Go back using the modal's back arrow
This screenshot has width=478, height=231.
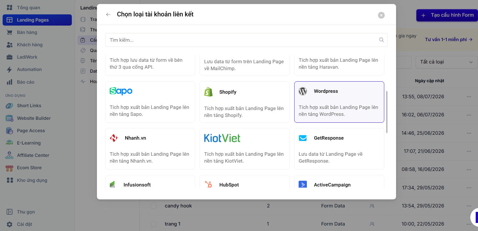[x=108, y=14]
